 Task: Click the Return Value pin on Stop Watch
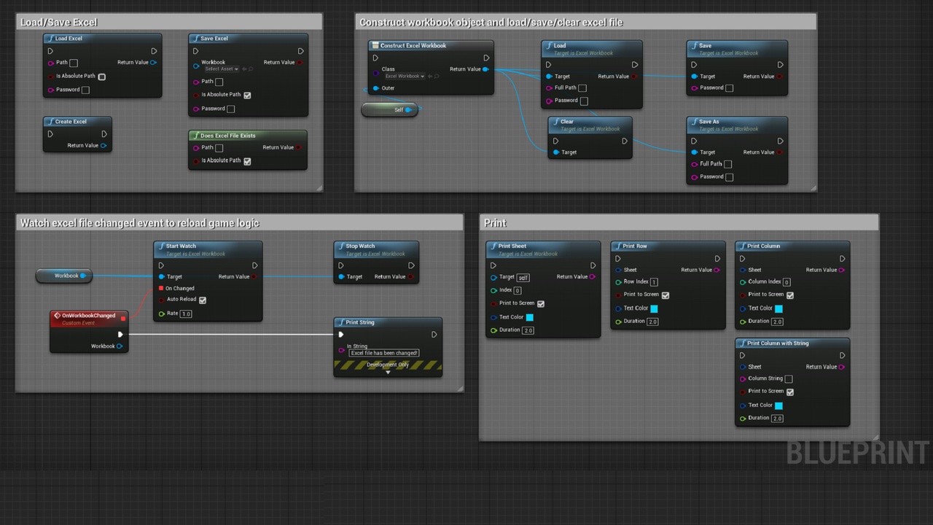pos(411,277)
